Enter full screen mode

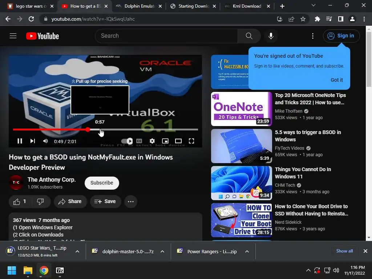pos(191,141)
